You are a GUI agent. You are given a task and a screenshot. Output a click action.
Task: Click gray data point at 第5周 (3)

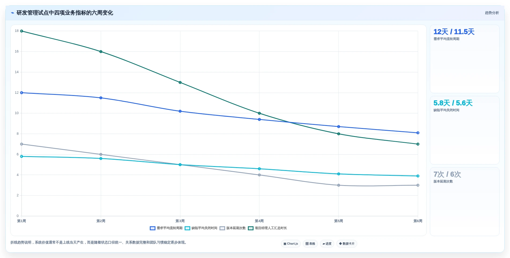(338, 185)
